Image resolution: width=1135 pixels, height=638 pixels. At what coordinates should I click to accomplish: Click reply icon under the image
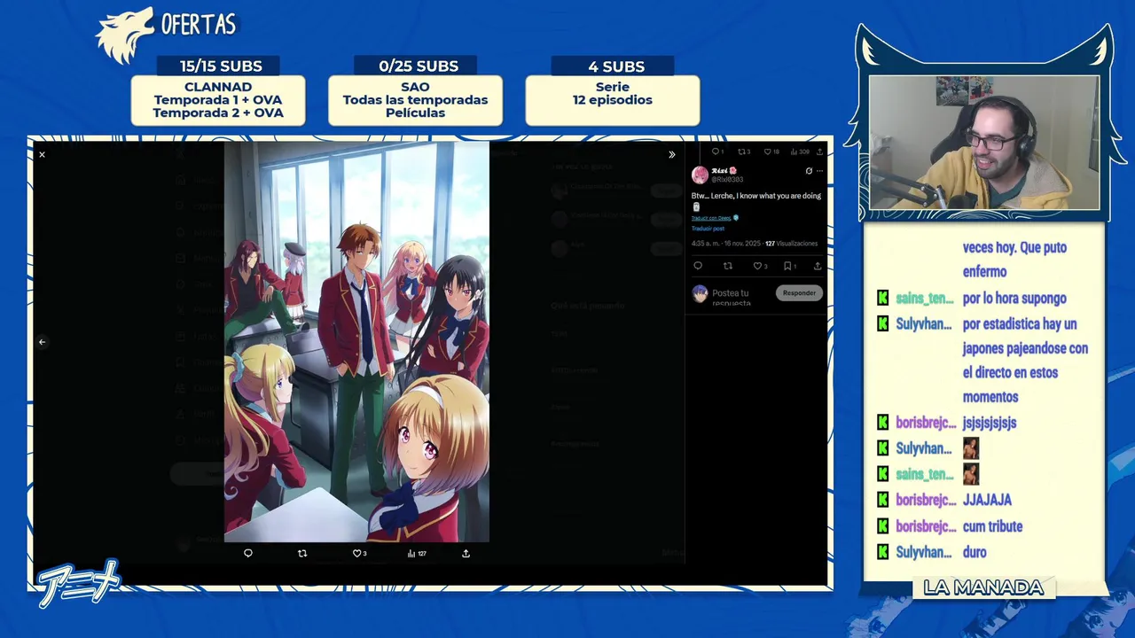tap(248, 553)
